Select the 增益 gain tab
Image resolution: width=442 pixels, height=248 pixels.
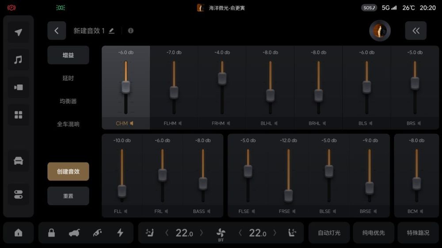click(68, 55)
